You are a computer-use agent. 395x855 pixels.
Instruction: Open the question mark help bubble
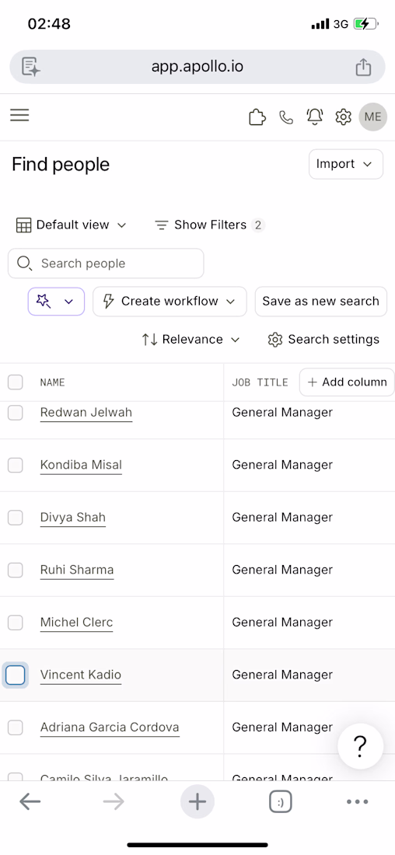click(359, 746)
